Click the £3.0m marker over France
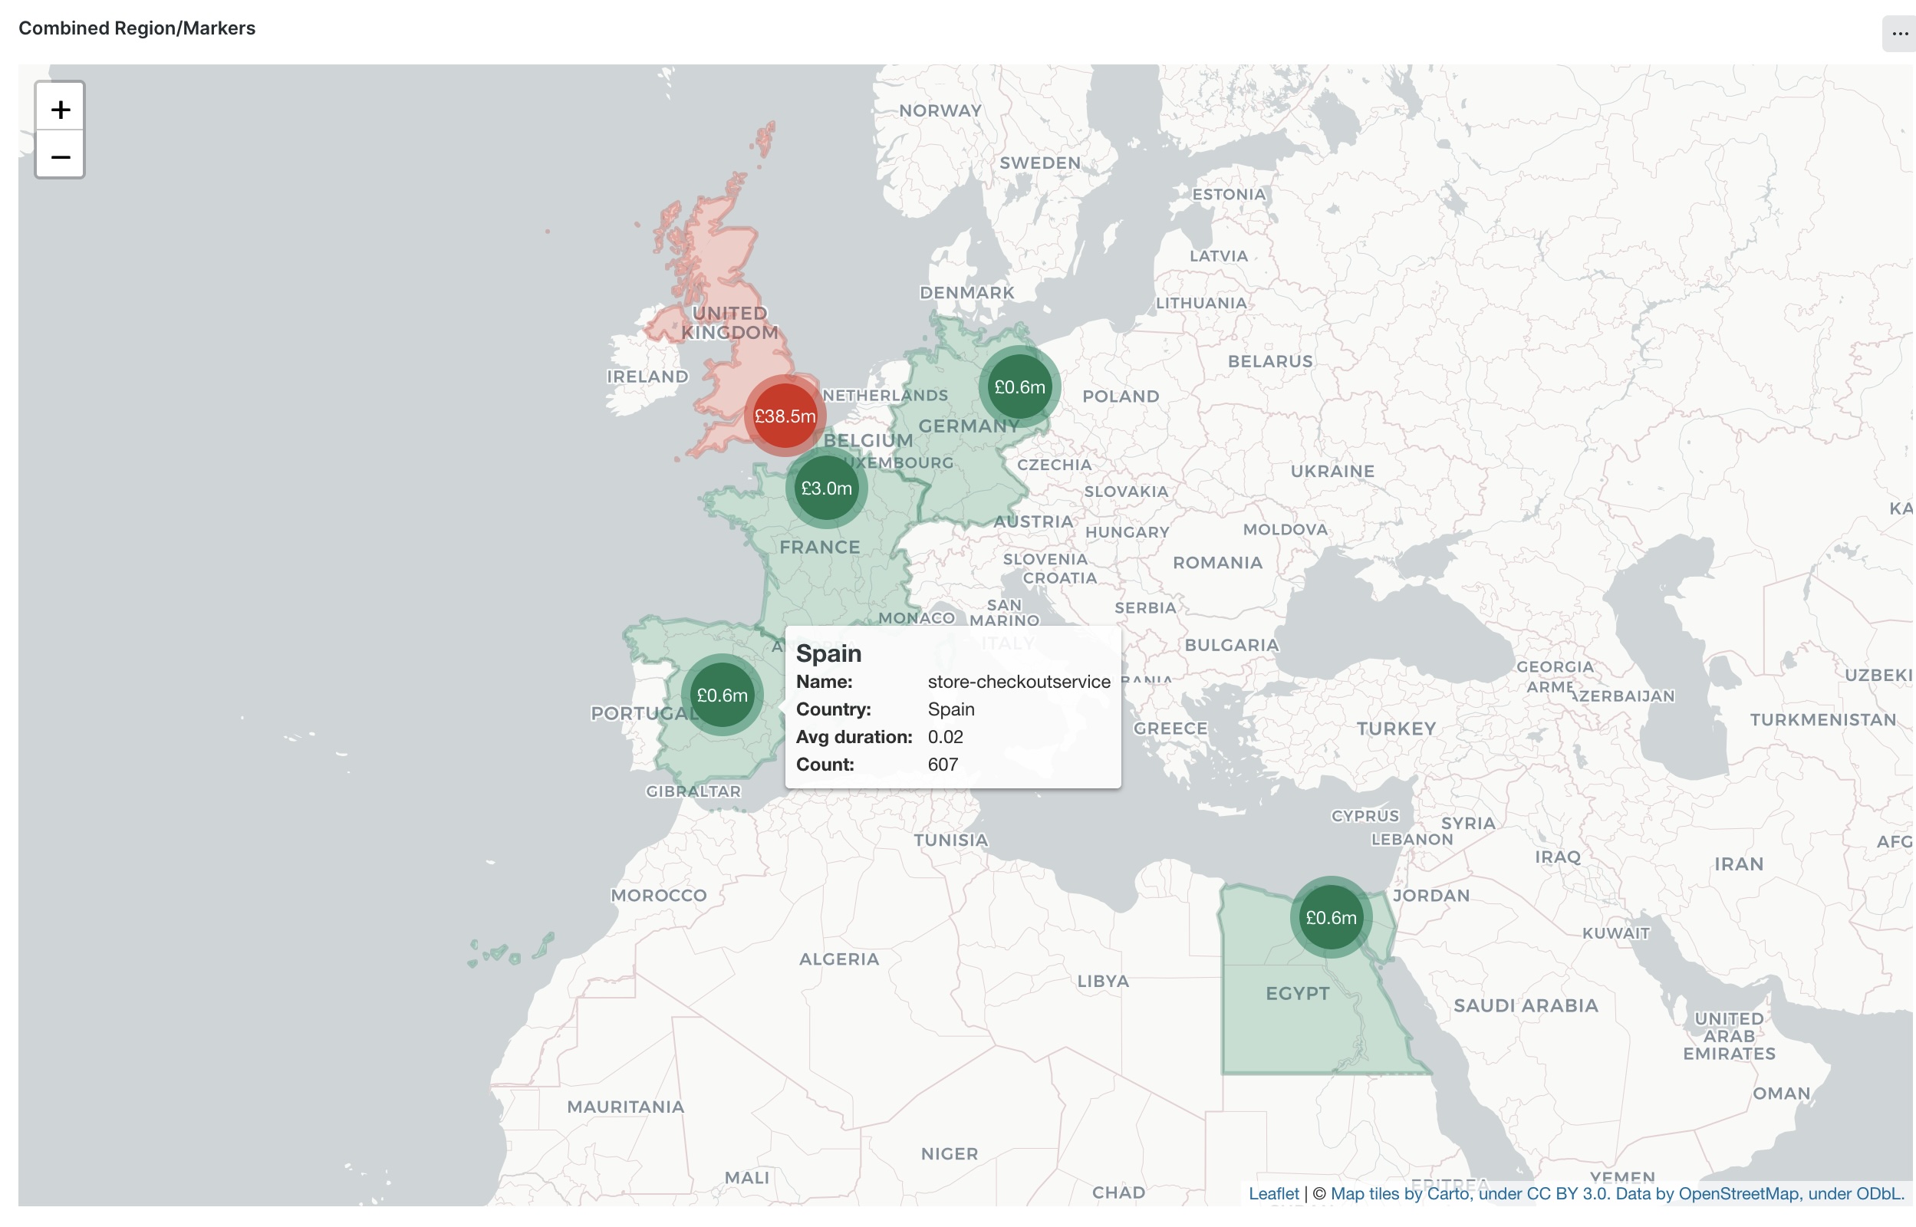 pyautogui.click(x=826, y=488)
